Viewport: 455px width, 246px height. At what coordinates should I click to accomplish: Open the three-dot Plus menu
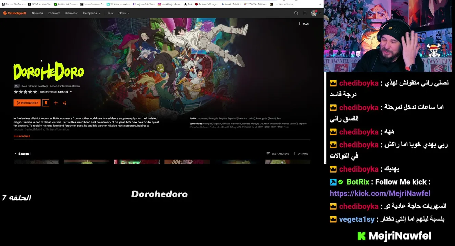point(303,24)
